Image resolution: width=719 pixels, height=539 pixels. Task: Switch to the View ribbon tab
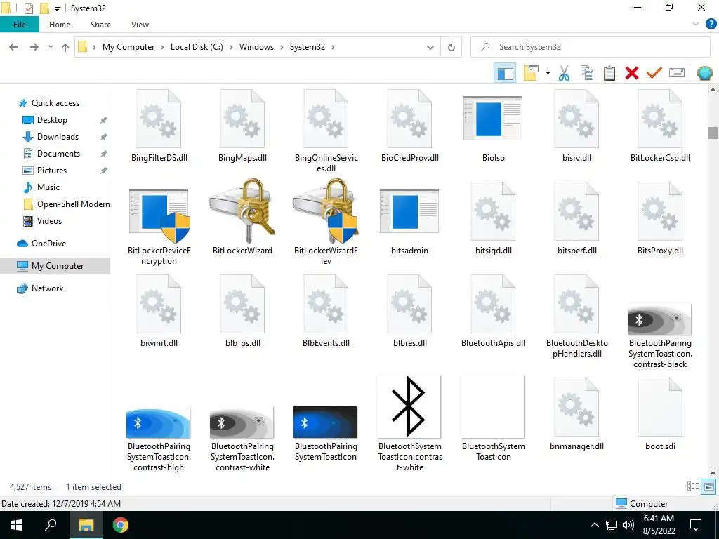pos(140,25)
